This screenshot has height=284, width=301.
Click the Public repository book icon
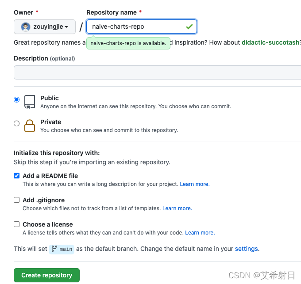(30, 102)
